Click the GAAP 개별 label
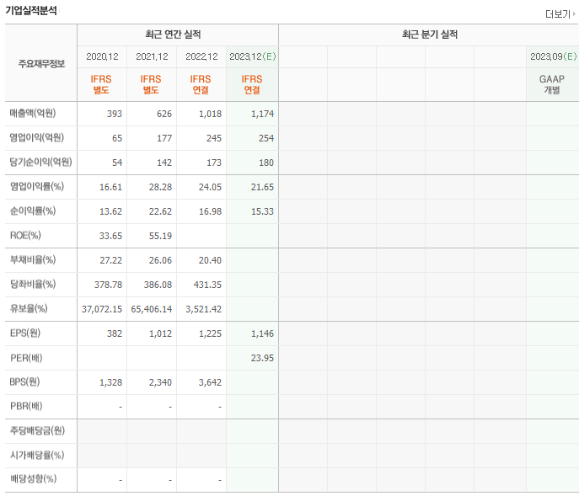This screenshot has height=496, width=579. (552, 84)
